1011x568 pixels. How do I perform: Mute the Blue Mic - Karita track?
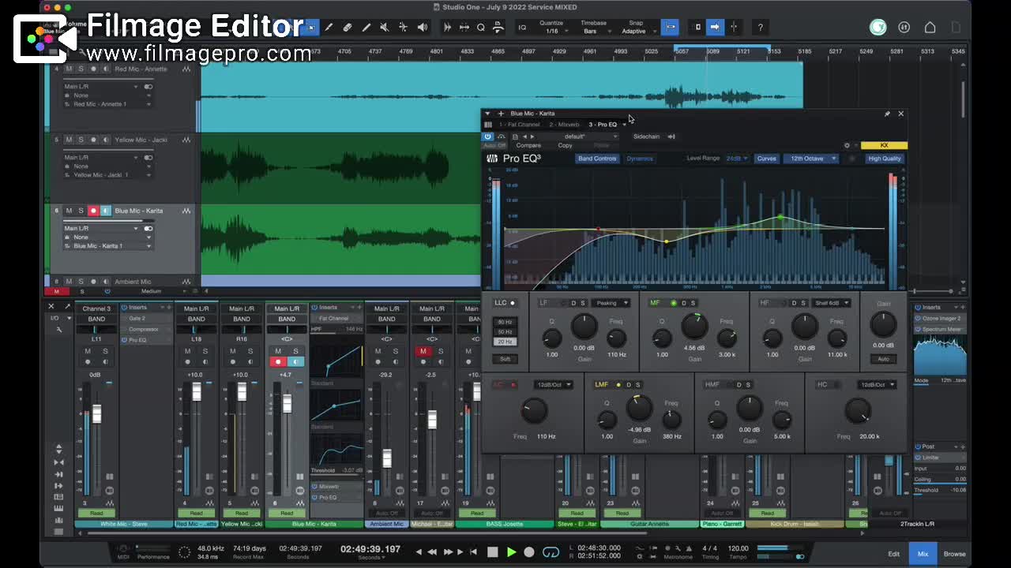click(x=69, y=211)
